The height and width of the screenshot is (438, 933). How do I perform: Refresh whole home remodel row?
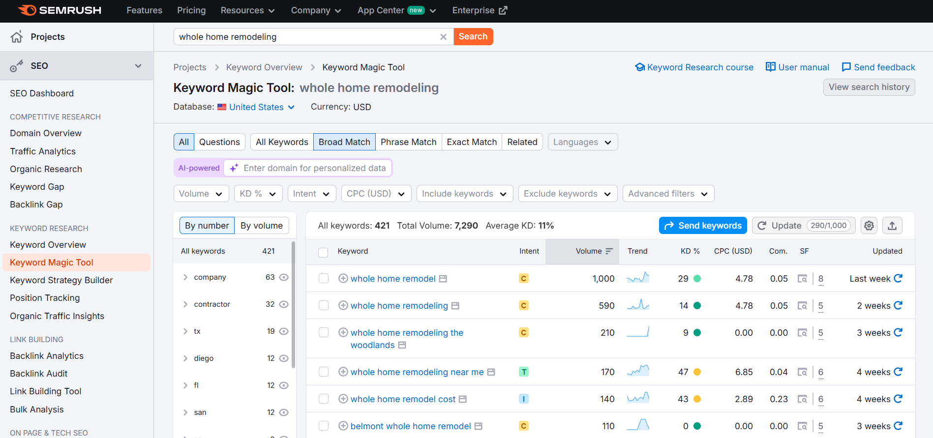pyautogui.click(x=898, y=278)
